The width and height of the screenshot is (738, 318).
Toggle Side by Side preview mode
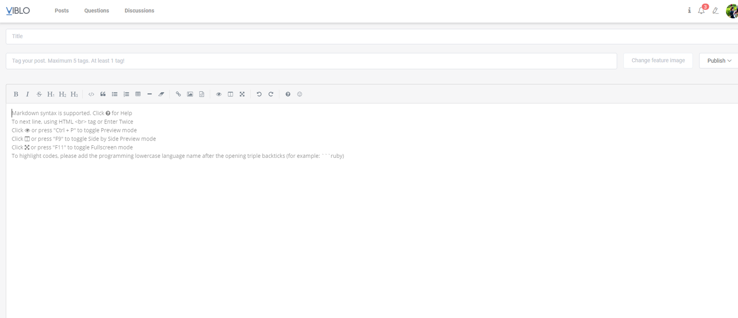click(x=230, y=94)
